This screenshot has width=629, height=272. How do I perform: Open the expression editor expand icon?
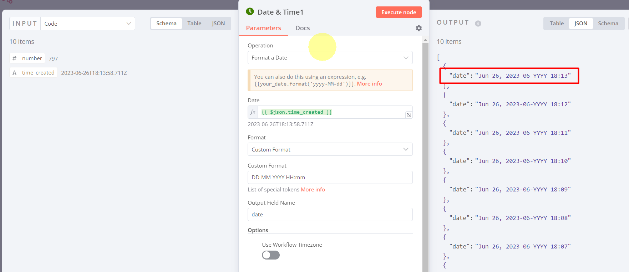tap(409, 115)
